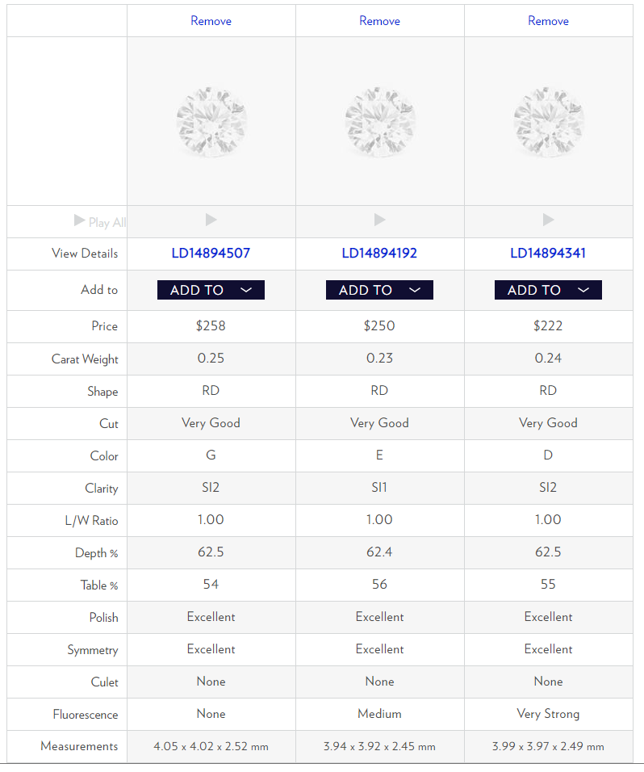Open ADD TO dropdown for $258 diamond
The height and width of the screenshot is (772, 644).
(x=211, y=290)
